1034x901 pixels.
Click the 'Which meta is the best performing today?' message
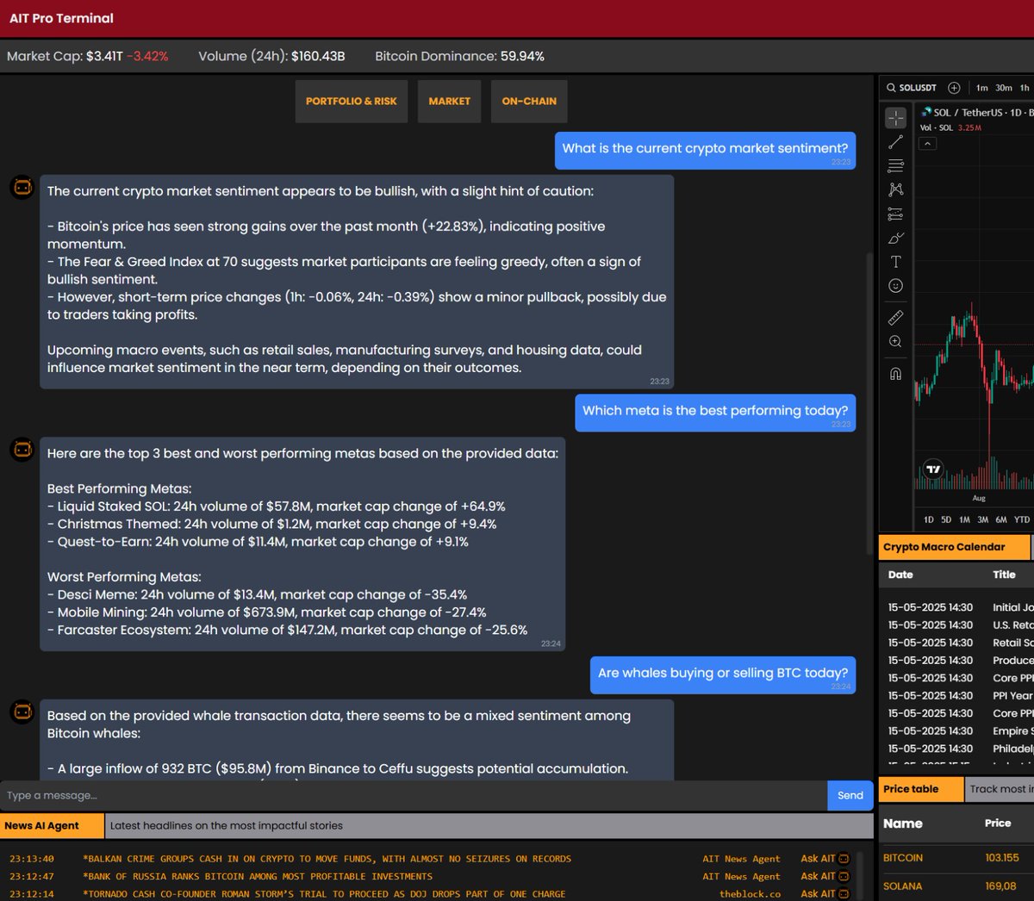point(715,413)
